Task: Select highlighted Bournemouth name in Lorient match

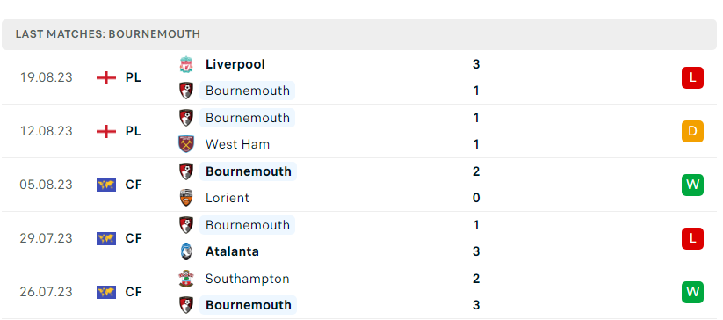Action: tap(248, 171)
